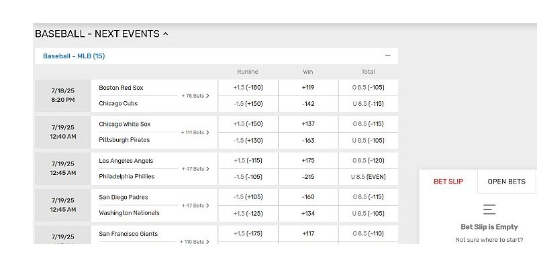Select Nationals total U 8.5 (-105)
Image resolution: width=537 pixels, height=268 pixels.
[368, 213]
